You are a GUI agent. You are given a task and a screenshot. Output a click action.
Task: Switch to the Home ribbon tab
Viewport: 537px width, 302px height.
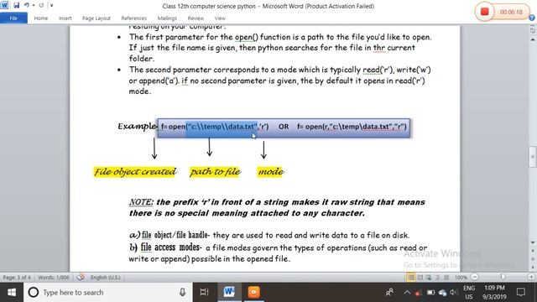[x=41, y=18]
